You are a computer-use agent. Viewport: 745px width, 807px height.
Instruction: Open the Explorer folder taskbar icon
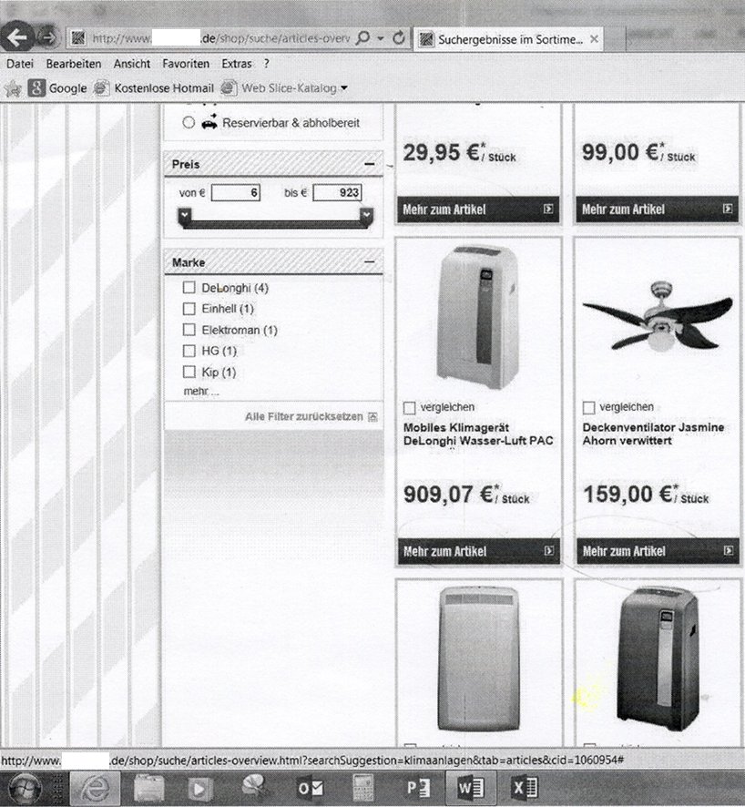[x=148, y=789]
